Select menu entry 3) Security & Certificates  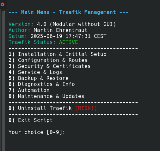(x=50, y=66)
